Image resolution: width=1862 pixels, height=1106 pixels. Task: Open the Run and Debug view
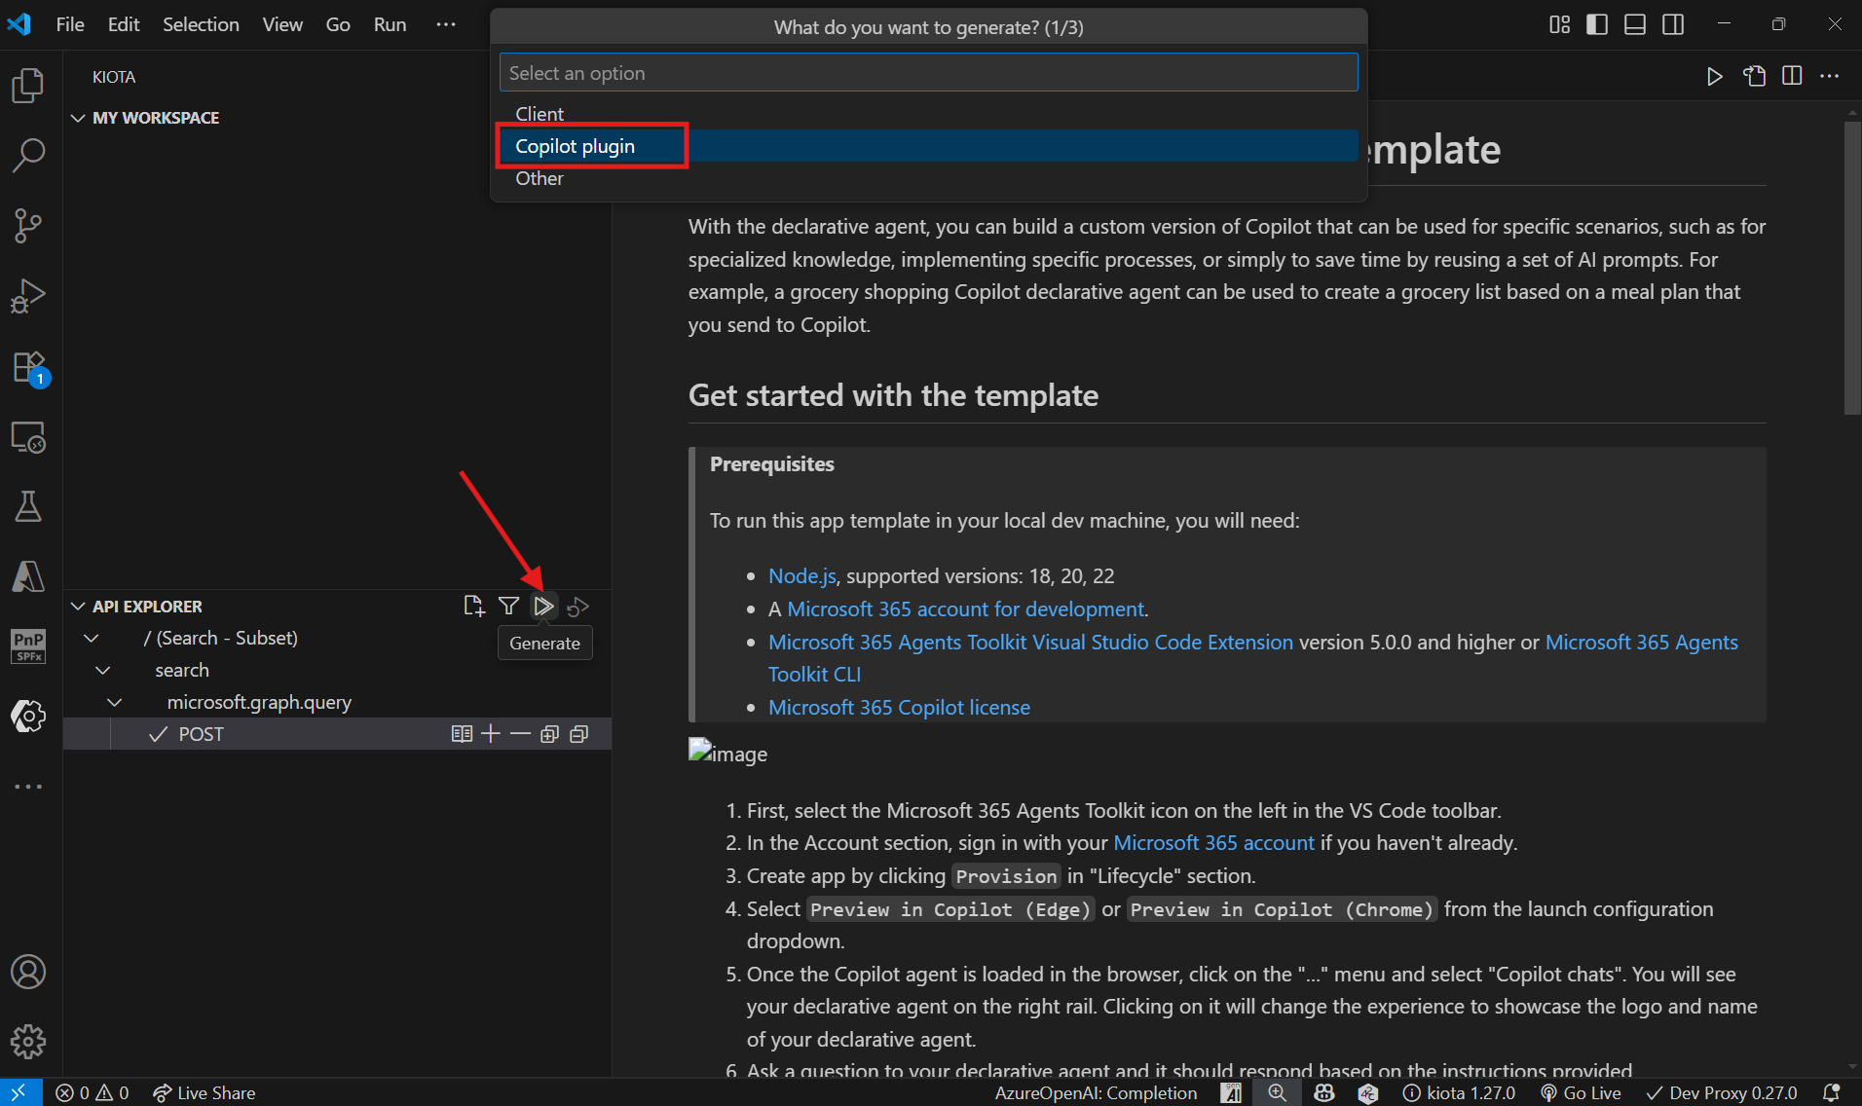click(28, 296)
